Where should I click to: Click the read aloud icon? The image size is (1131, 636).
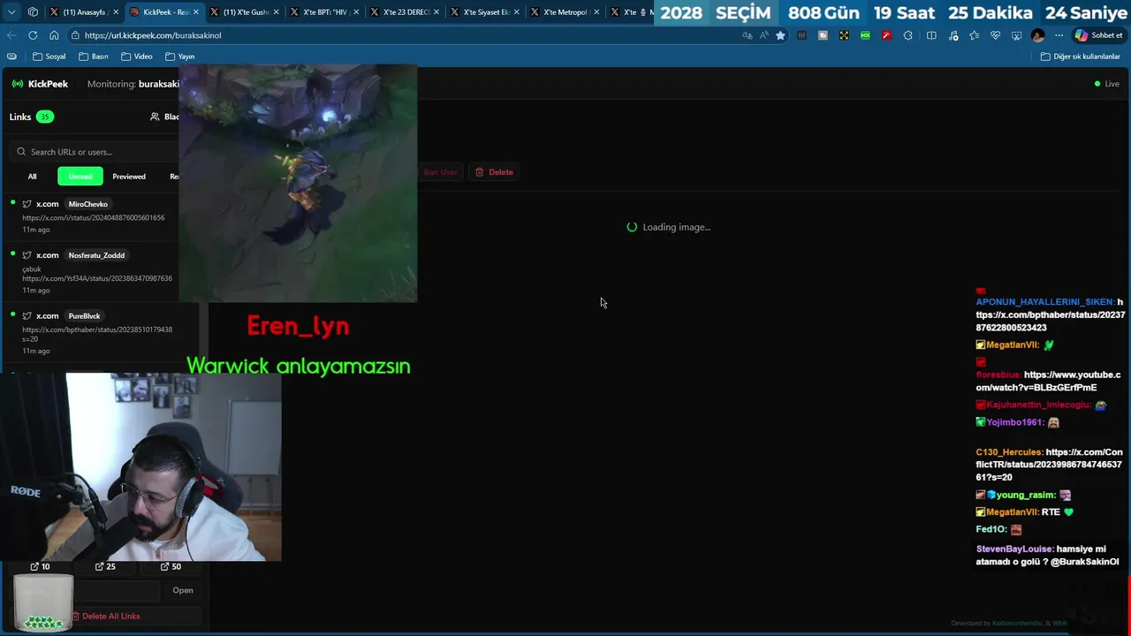pyautogui.click(x=763, y=35)
